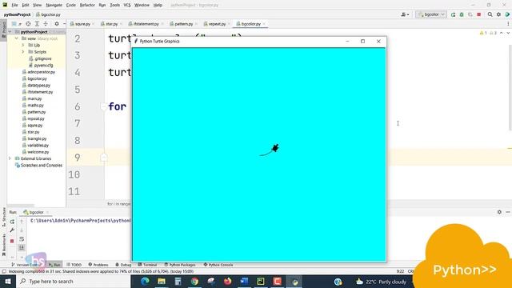Expand External Libraries node
512x288 pixels.
(x=10, y=158)
